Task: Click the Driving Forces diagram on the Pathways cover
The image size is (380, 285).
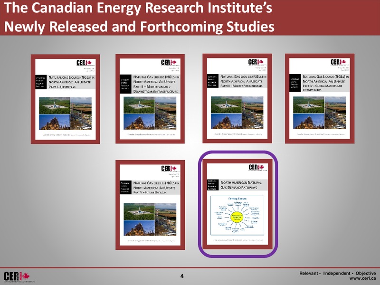Action: [x=237, y=216]
